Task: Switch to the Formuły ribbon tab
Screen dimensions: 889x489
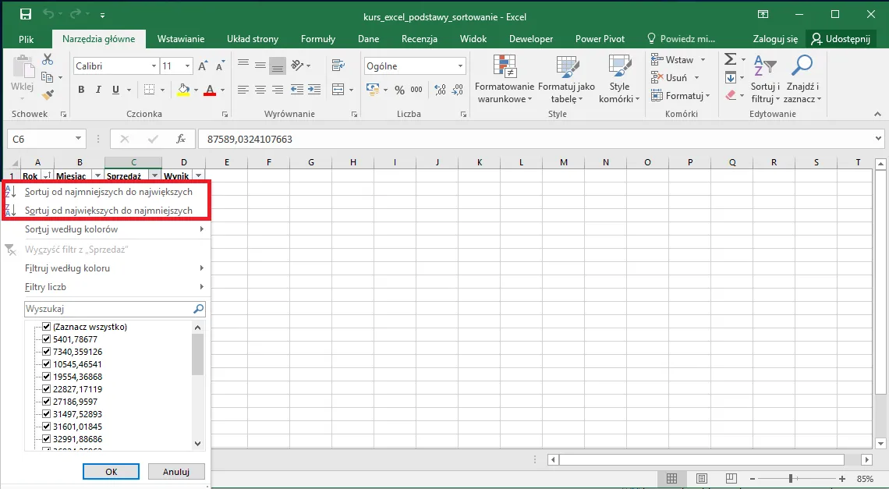Action: click(x=317, y=39)
